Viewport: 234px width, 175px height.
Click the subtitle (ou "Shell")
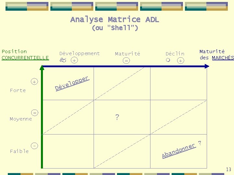[x=115, y=28]
